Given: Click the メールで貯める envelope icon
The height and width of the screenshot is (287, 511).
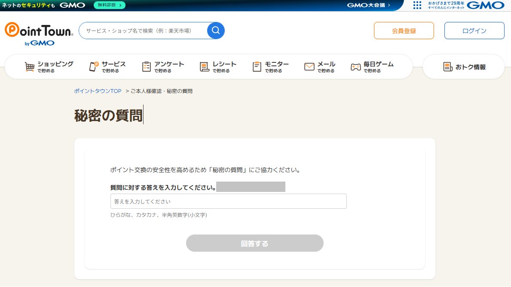Looking at the screenshot, I should click(309, 67).
